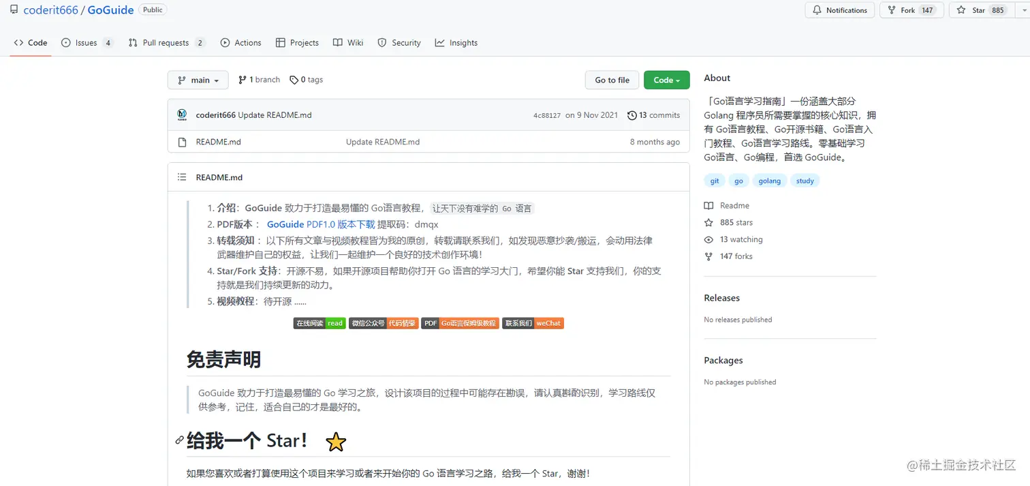Open the Releases heading link
This screenshot has width=1030, height=486.
pyautogui.click(x=721, y=298)
